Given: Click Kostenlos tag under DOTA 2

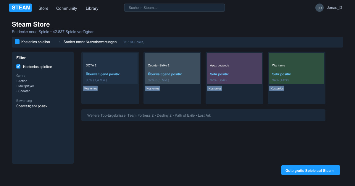Looking at the screenshot, I should pyautogui.click(x=90, y=88).
